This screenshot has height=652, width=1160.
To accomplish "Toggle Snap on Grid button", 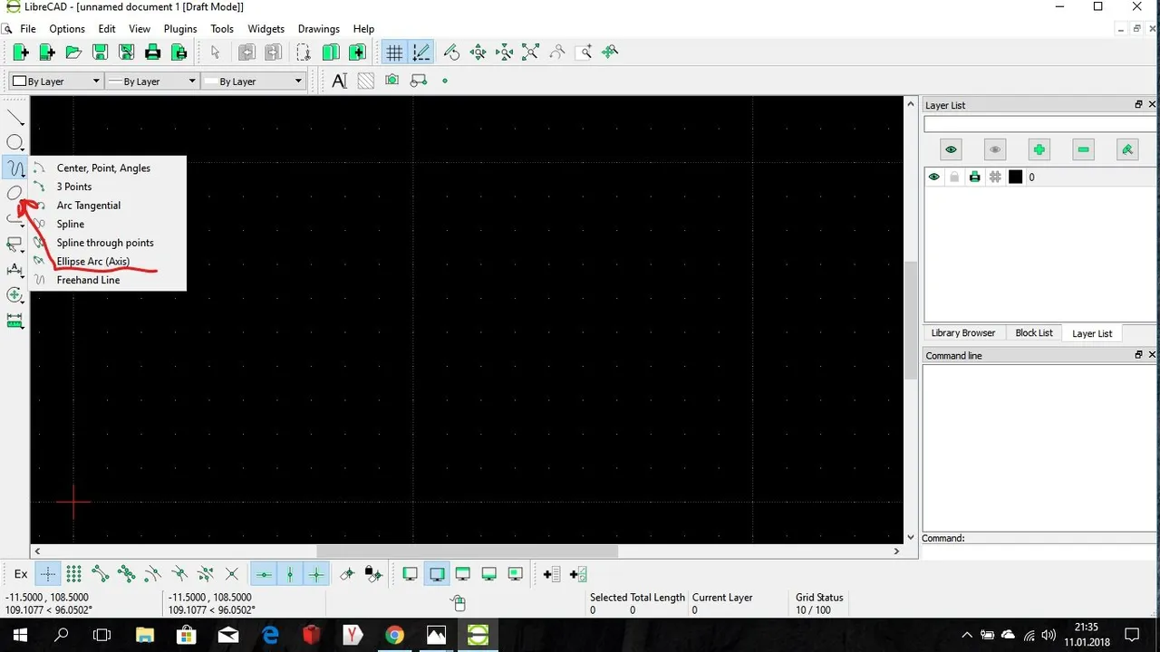I will point(73,574).
